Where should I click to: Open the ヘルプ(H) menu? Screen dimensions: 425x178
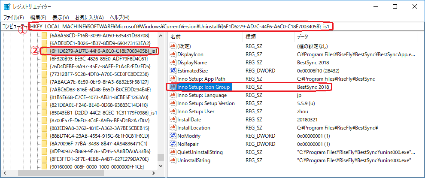tap(119, 17)
